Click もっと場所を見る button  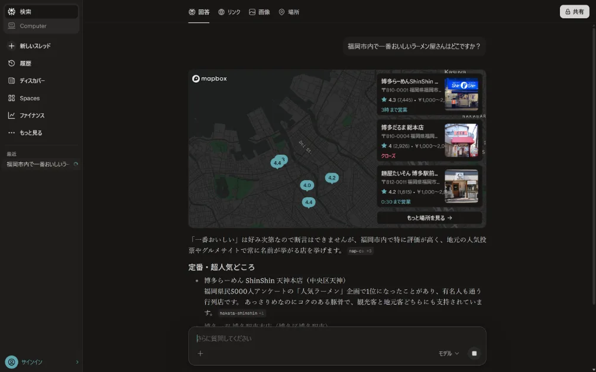coord(430,217)
